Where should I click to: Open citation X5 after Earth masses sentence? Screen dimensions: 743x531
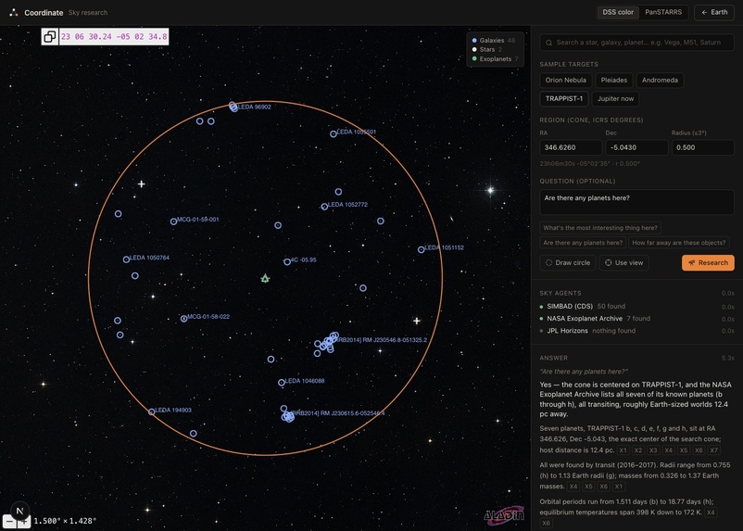tap(588, 487)
